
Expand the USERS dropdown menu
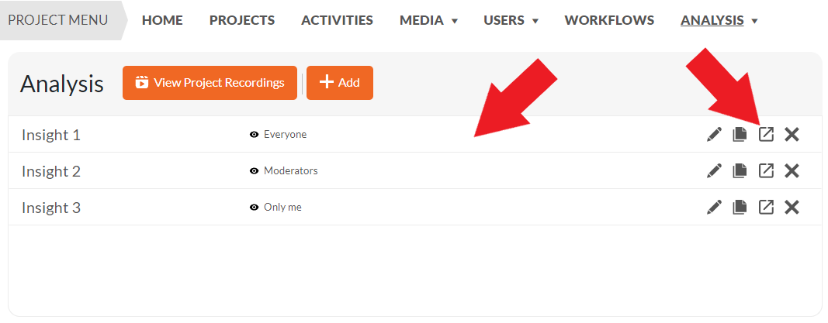pos(511,21)
